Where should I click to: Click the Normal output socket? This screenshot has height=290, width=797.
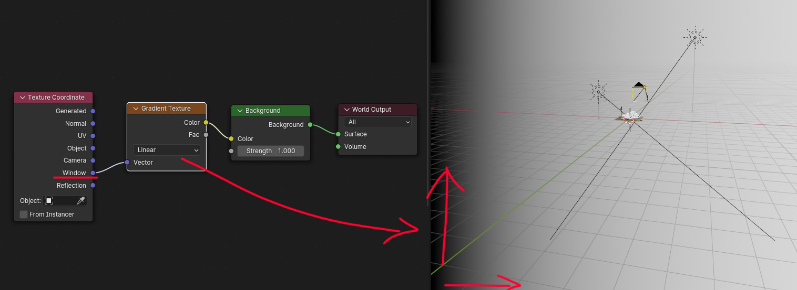[x=93, y=124]
